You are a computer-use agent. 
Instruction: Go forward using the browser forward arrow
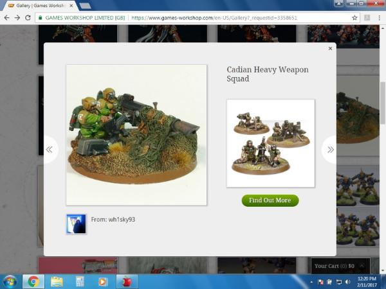click(x=17, y=18)
